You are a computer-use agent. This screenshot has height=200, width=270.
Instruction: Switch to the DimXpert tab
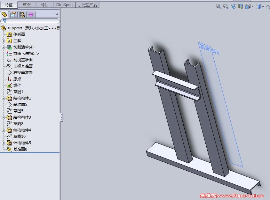pyautogui.click(x=65, y=5)
